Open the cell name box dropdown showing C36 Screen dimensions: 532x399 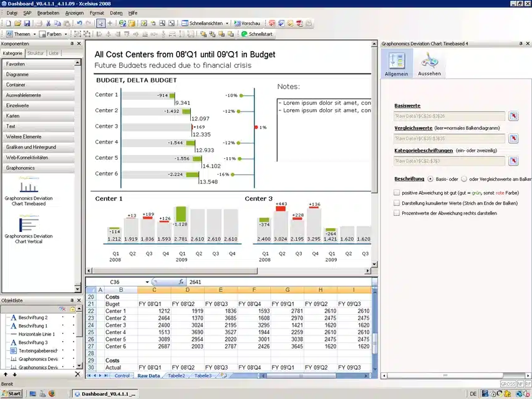tap(147, 282)
